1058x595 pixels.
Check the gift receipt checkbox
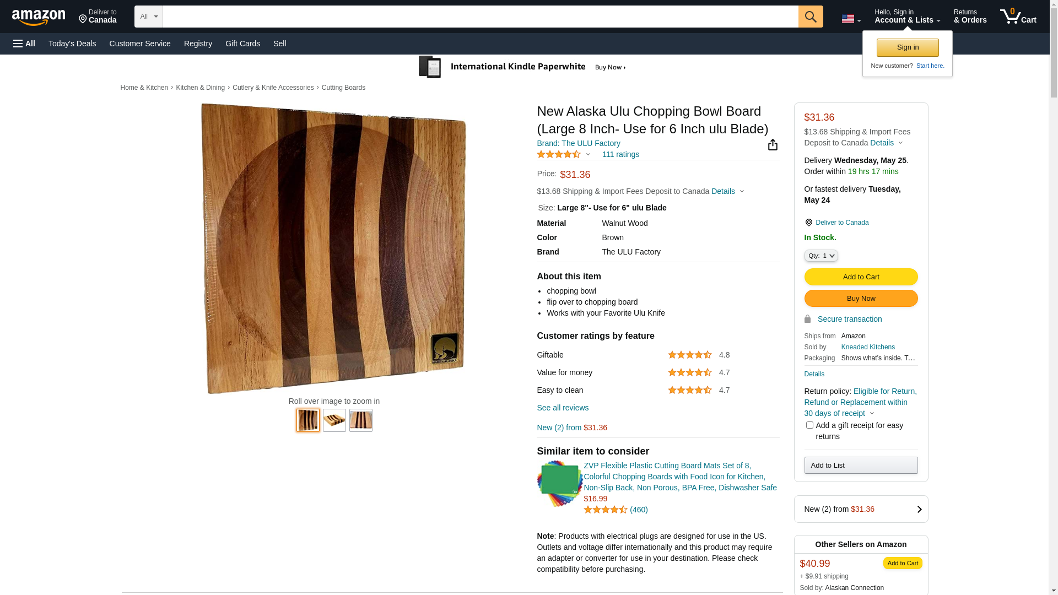click(x=809, y=425)
